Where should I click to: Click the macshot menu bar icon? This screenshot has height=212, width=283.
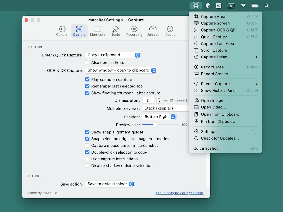coord(196,6)
